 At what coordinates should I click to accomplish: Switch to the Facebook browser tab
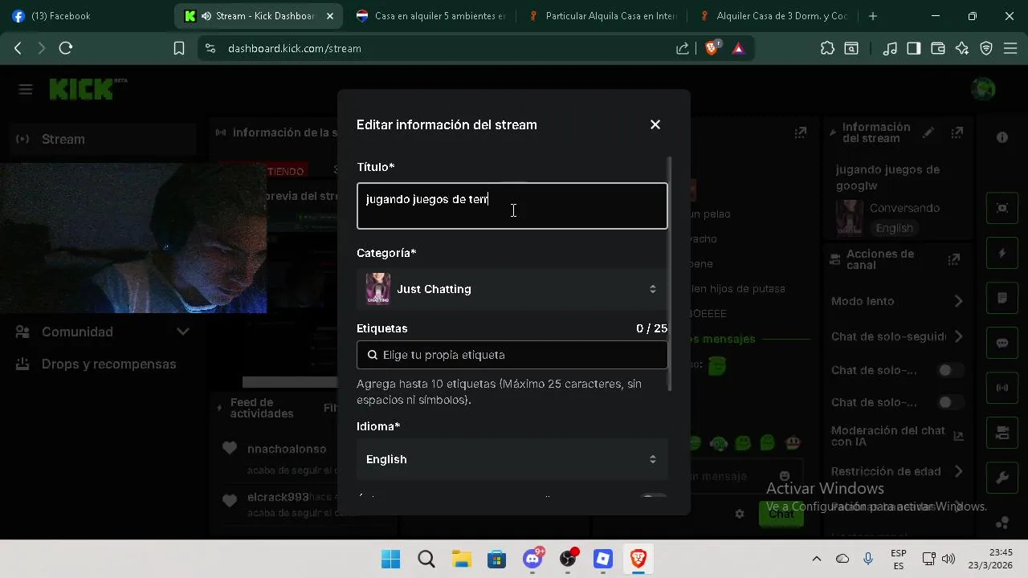(87, 16)
